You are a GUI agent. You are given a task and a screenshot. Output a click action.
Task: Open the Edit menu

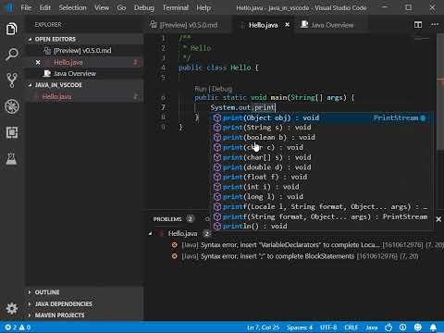[x=45, y=7]
